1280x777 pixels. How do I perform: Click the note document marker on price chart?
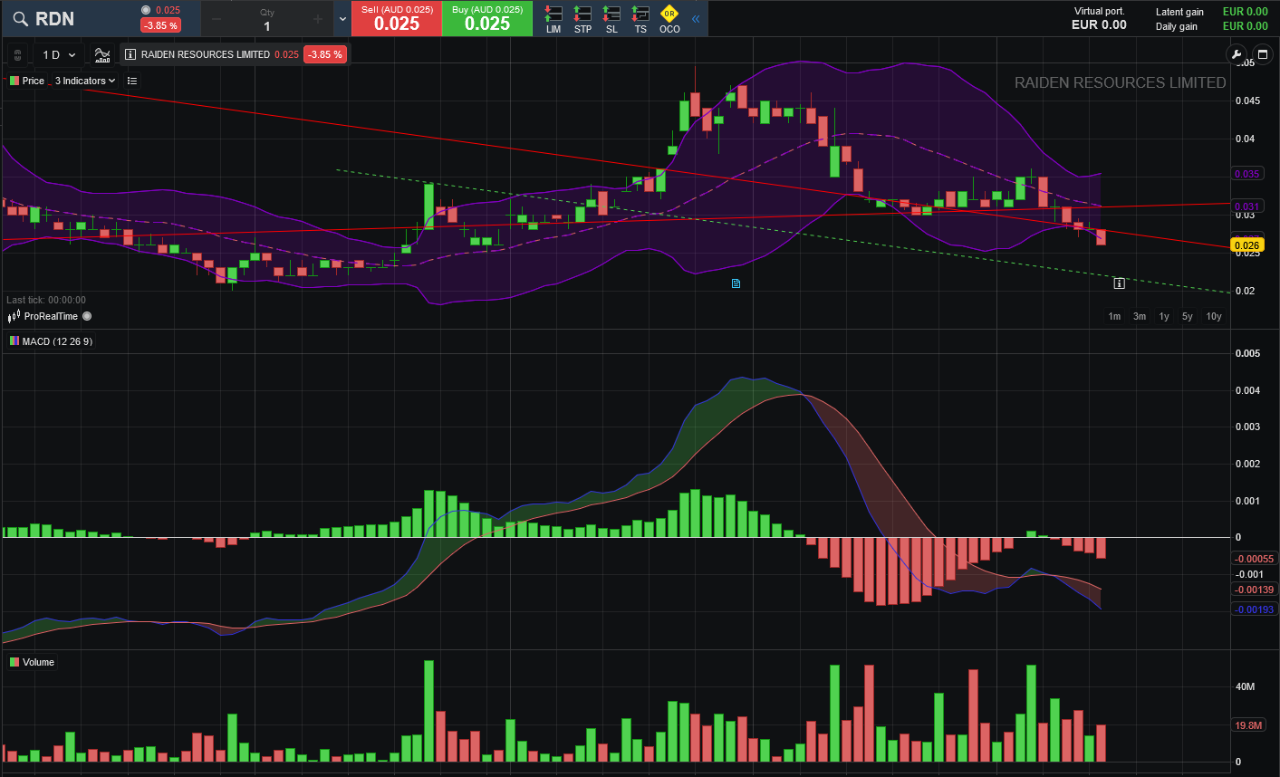point(736,283)
